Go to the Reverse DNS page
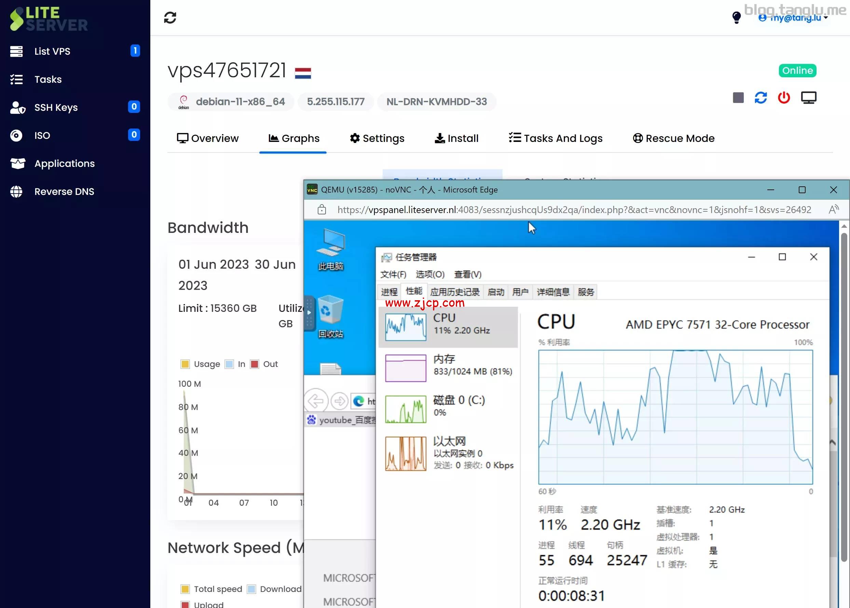Screen dimensions: 850x608 click(64, 192)
